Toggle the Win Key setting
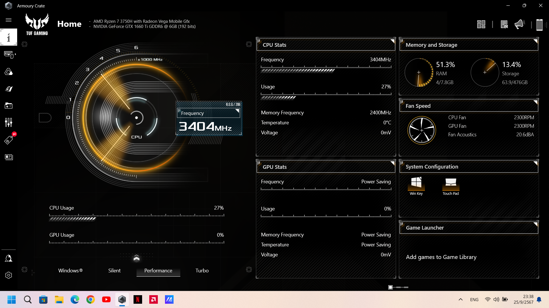Image resolution: width=549 pixels, height=308 pixels. pyautogui.click(x=416, y=186)
